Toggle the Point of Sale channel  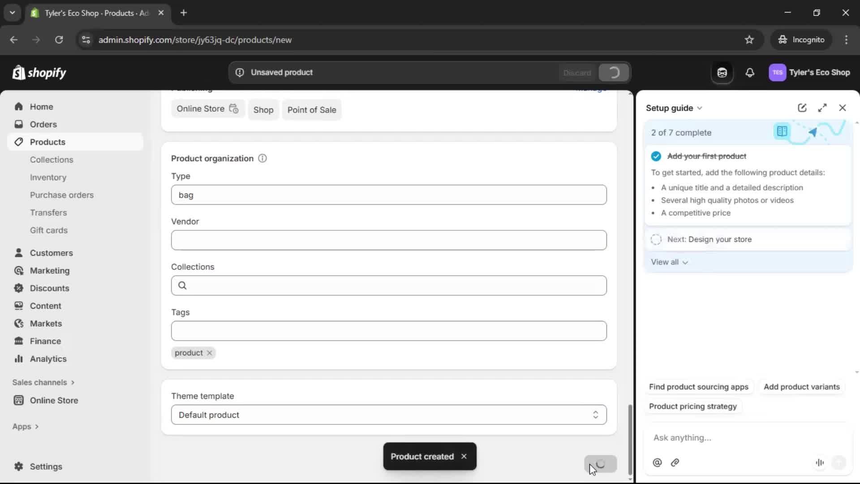pos(312,109)
